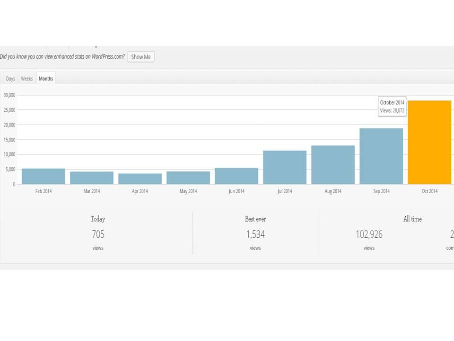
Task: Switch to the Days tab
Action: coord(10,79)
